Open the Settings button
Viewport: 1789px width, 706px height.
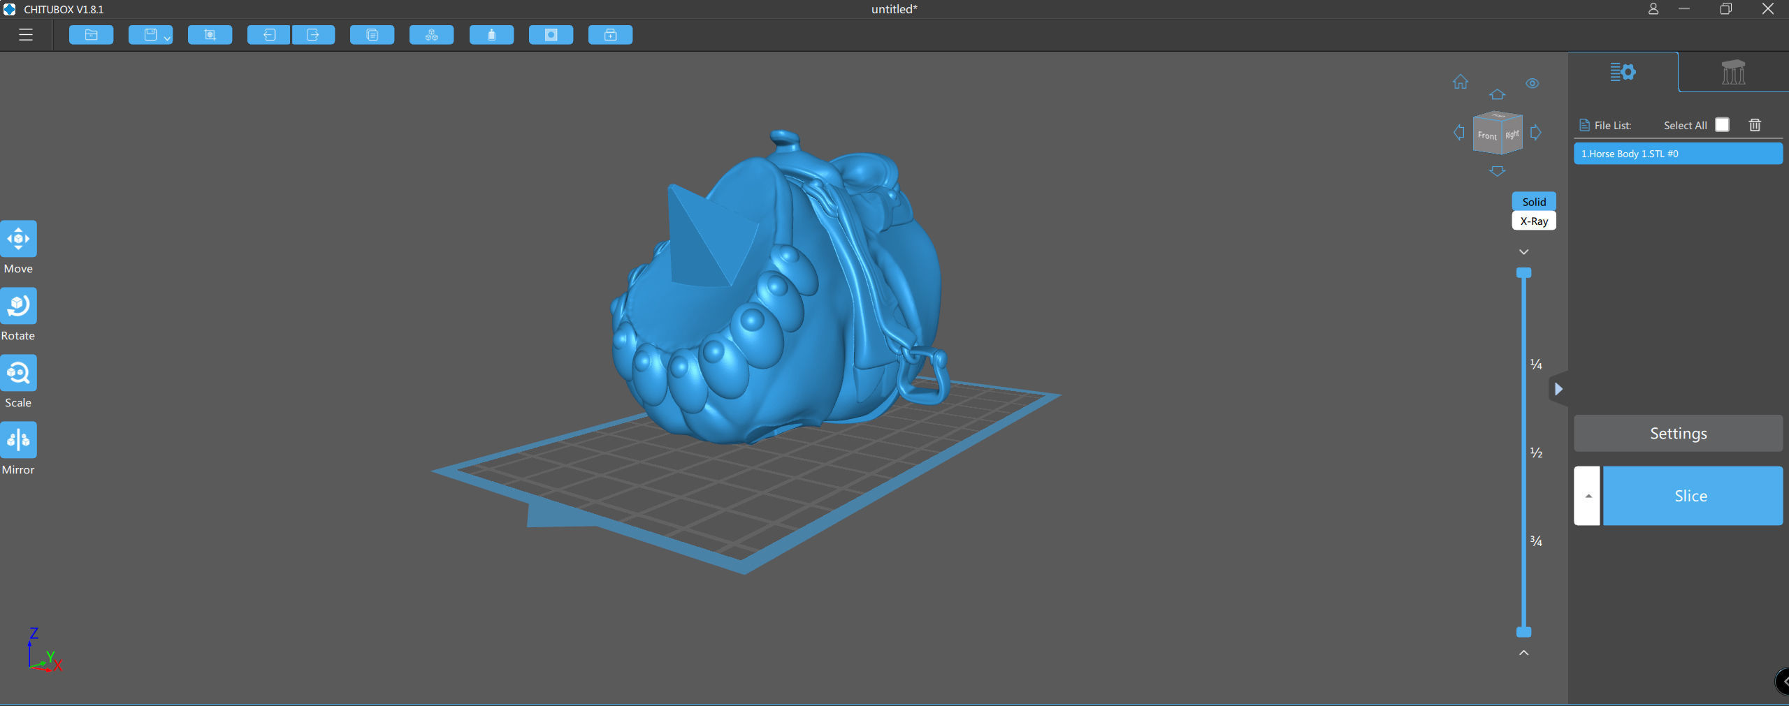point(1678,433)
